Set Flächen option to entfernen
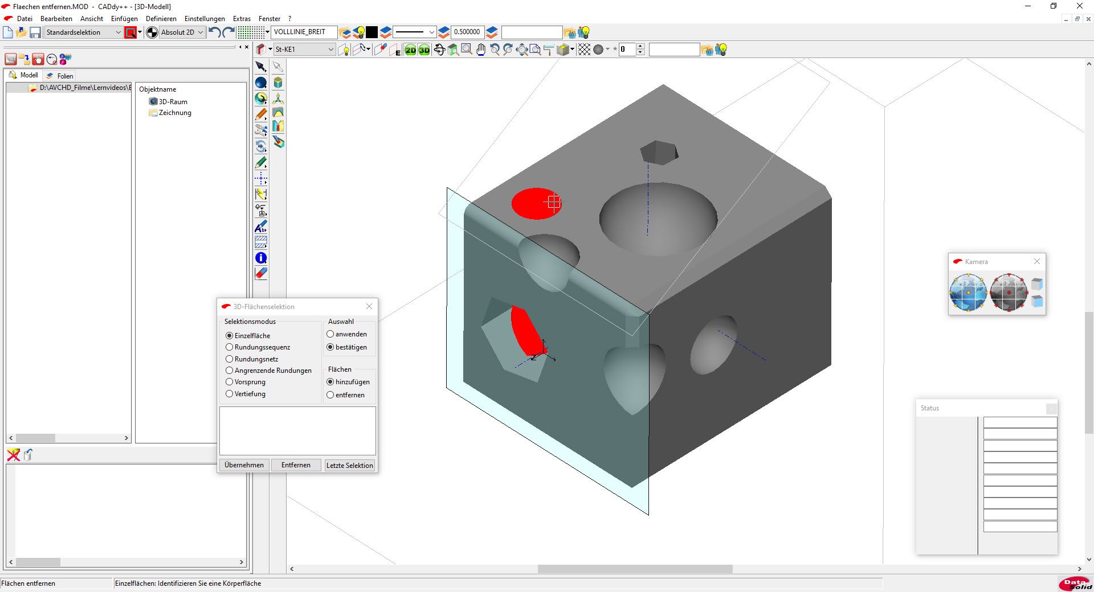 click(330, 395)
